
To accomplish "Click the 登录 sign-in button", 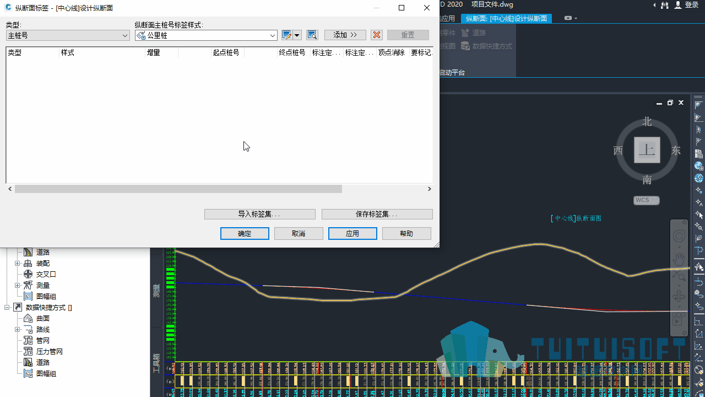I will click(x=686, y=5).
